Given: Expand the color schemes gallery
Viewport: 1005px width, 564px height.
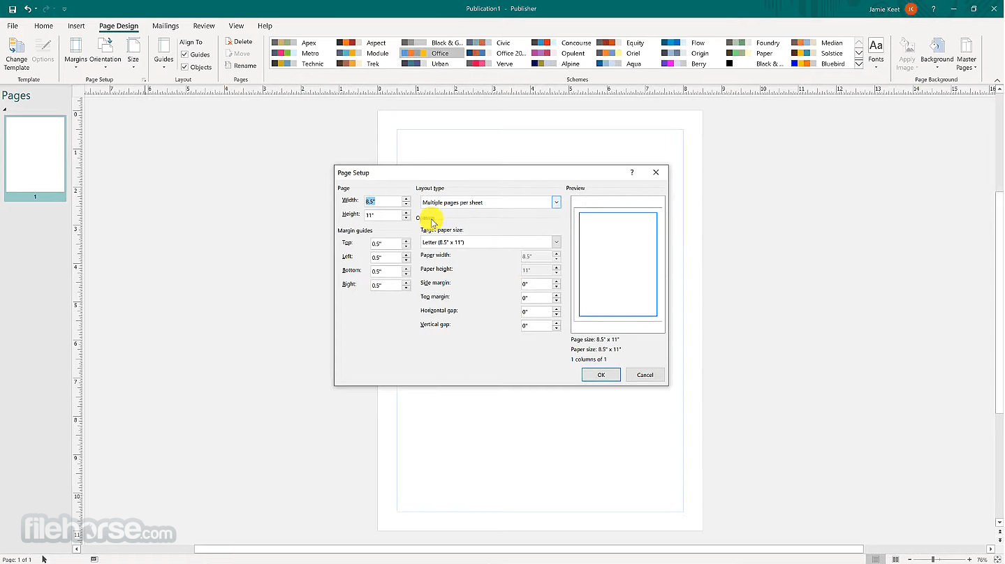Looking at the screenshot, I should tap(859, 64).
